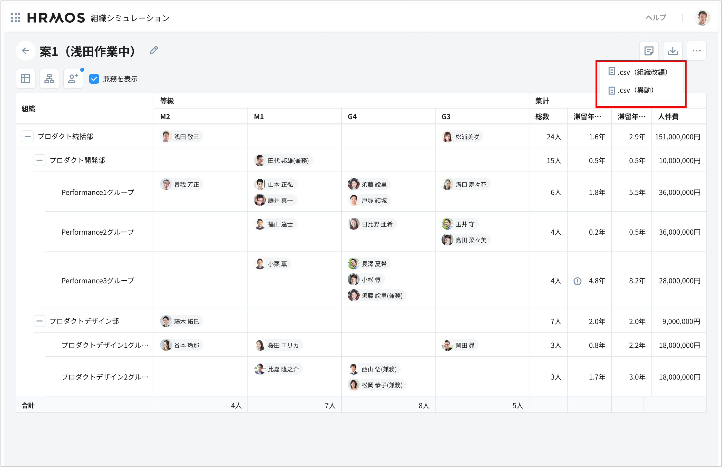Image resolution: width=722 pixels, height=467 pixels.
Task: Click the warning icon beside 4.8年
Action: (578, 281)
